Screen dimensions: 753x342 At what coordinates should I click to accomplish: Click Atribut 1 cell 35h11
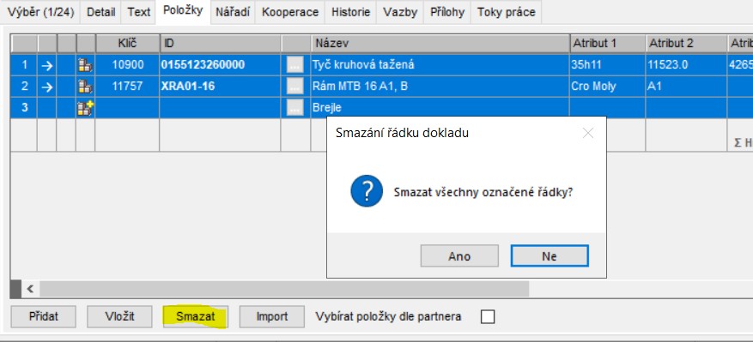(x=608, y=65)
